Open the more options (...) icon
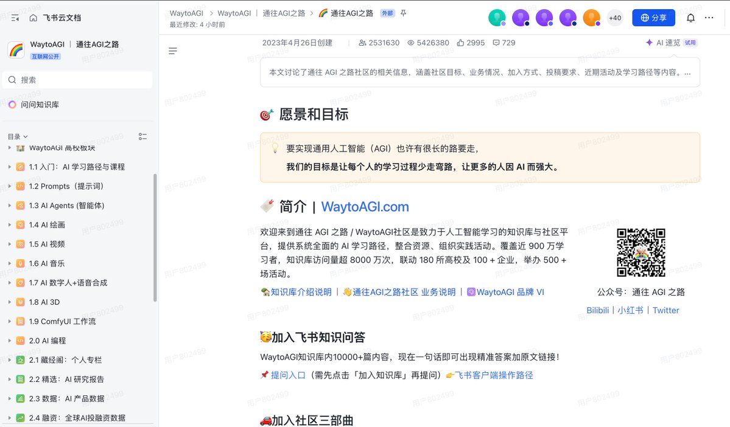 (x=710, y=18)
